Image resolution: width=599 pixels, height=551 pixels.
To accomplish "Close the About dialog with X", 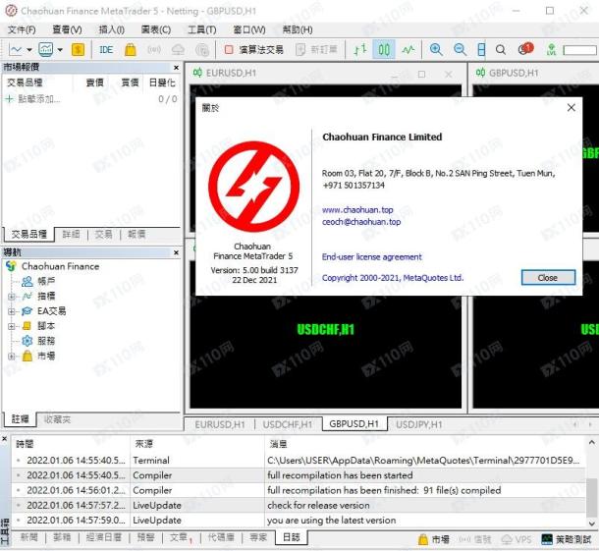I will (572, 108).
